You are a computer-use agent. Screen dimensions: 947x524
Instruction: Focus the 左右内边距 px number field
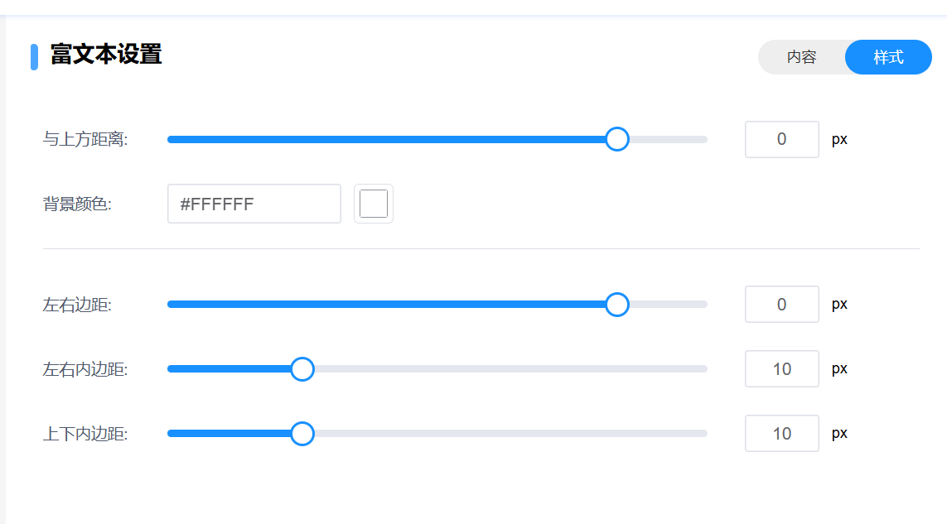point(781,369)
